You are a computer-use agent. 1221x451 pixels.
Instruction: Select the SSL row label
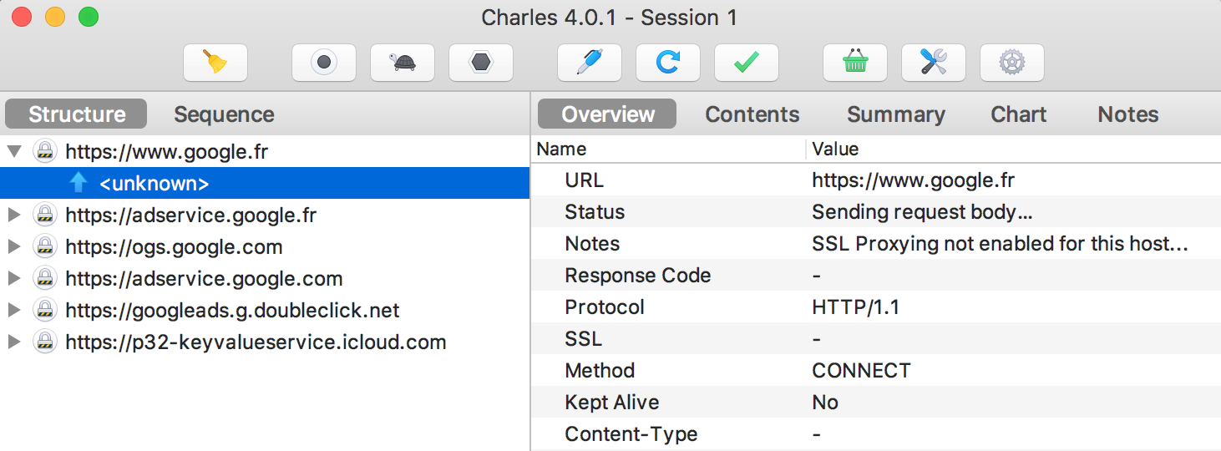583,339
